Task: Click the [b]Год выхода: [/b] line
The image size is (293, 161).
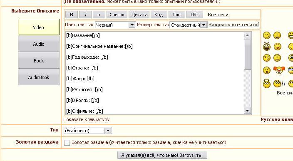Action: (87, 57)
